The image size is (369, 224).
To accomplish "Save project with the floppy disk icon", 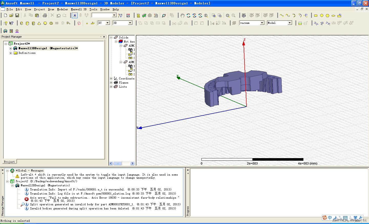I will pyautogui.click(x=17, y=16).
